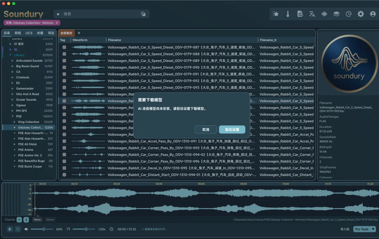This screenshot has height=239, width=379.
Task: Expand the King Collection folder
Action: (x=15, y=122)
